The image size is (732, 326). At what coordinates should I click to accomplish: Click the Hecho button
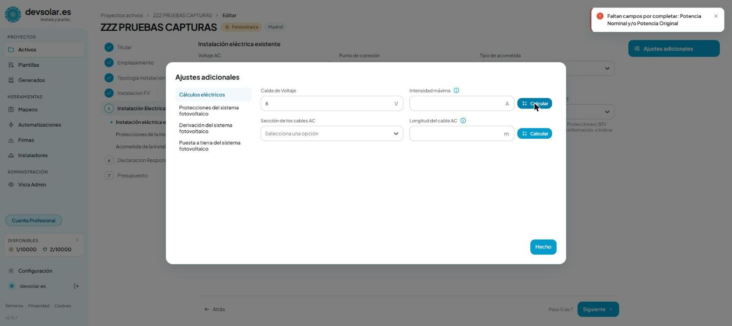pos(543,247)
